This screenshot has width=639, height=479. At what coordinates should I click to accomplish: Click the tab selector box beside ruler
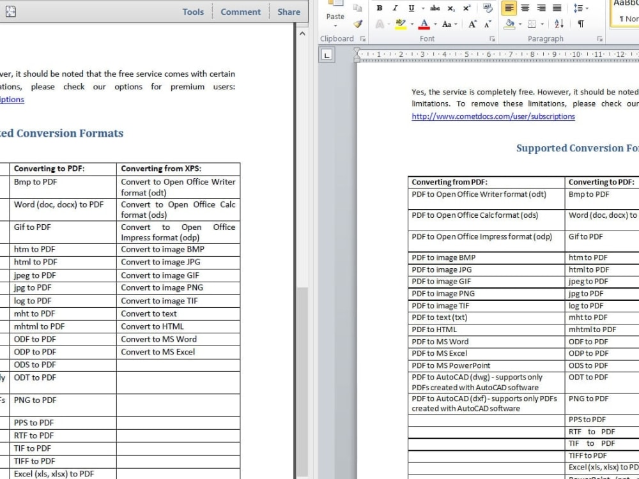click(x=327, y=54)
